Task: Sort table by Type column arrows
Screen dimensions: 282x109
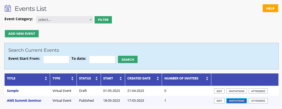Action: [72, 78]
